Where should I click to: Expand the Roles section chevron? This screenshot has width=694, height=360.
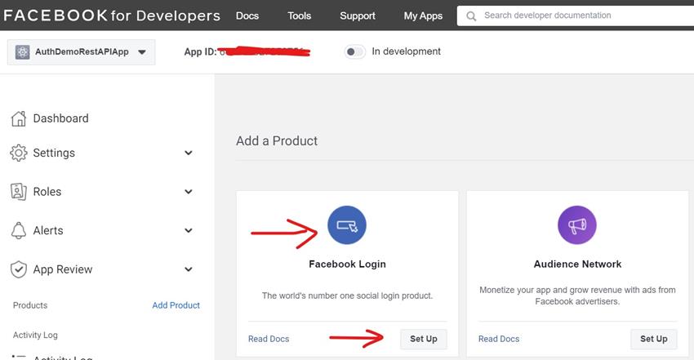189,192
